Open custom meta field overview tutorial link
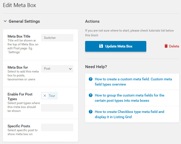Viewport: 181px width, 144px height. coord(133,82)
